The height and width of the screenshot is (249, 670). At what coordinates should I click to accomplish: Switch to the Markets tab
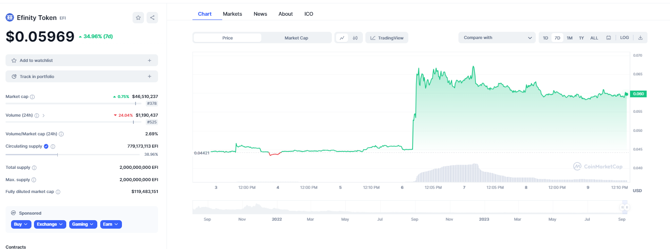(x=232, y=14)
